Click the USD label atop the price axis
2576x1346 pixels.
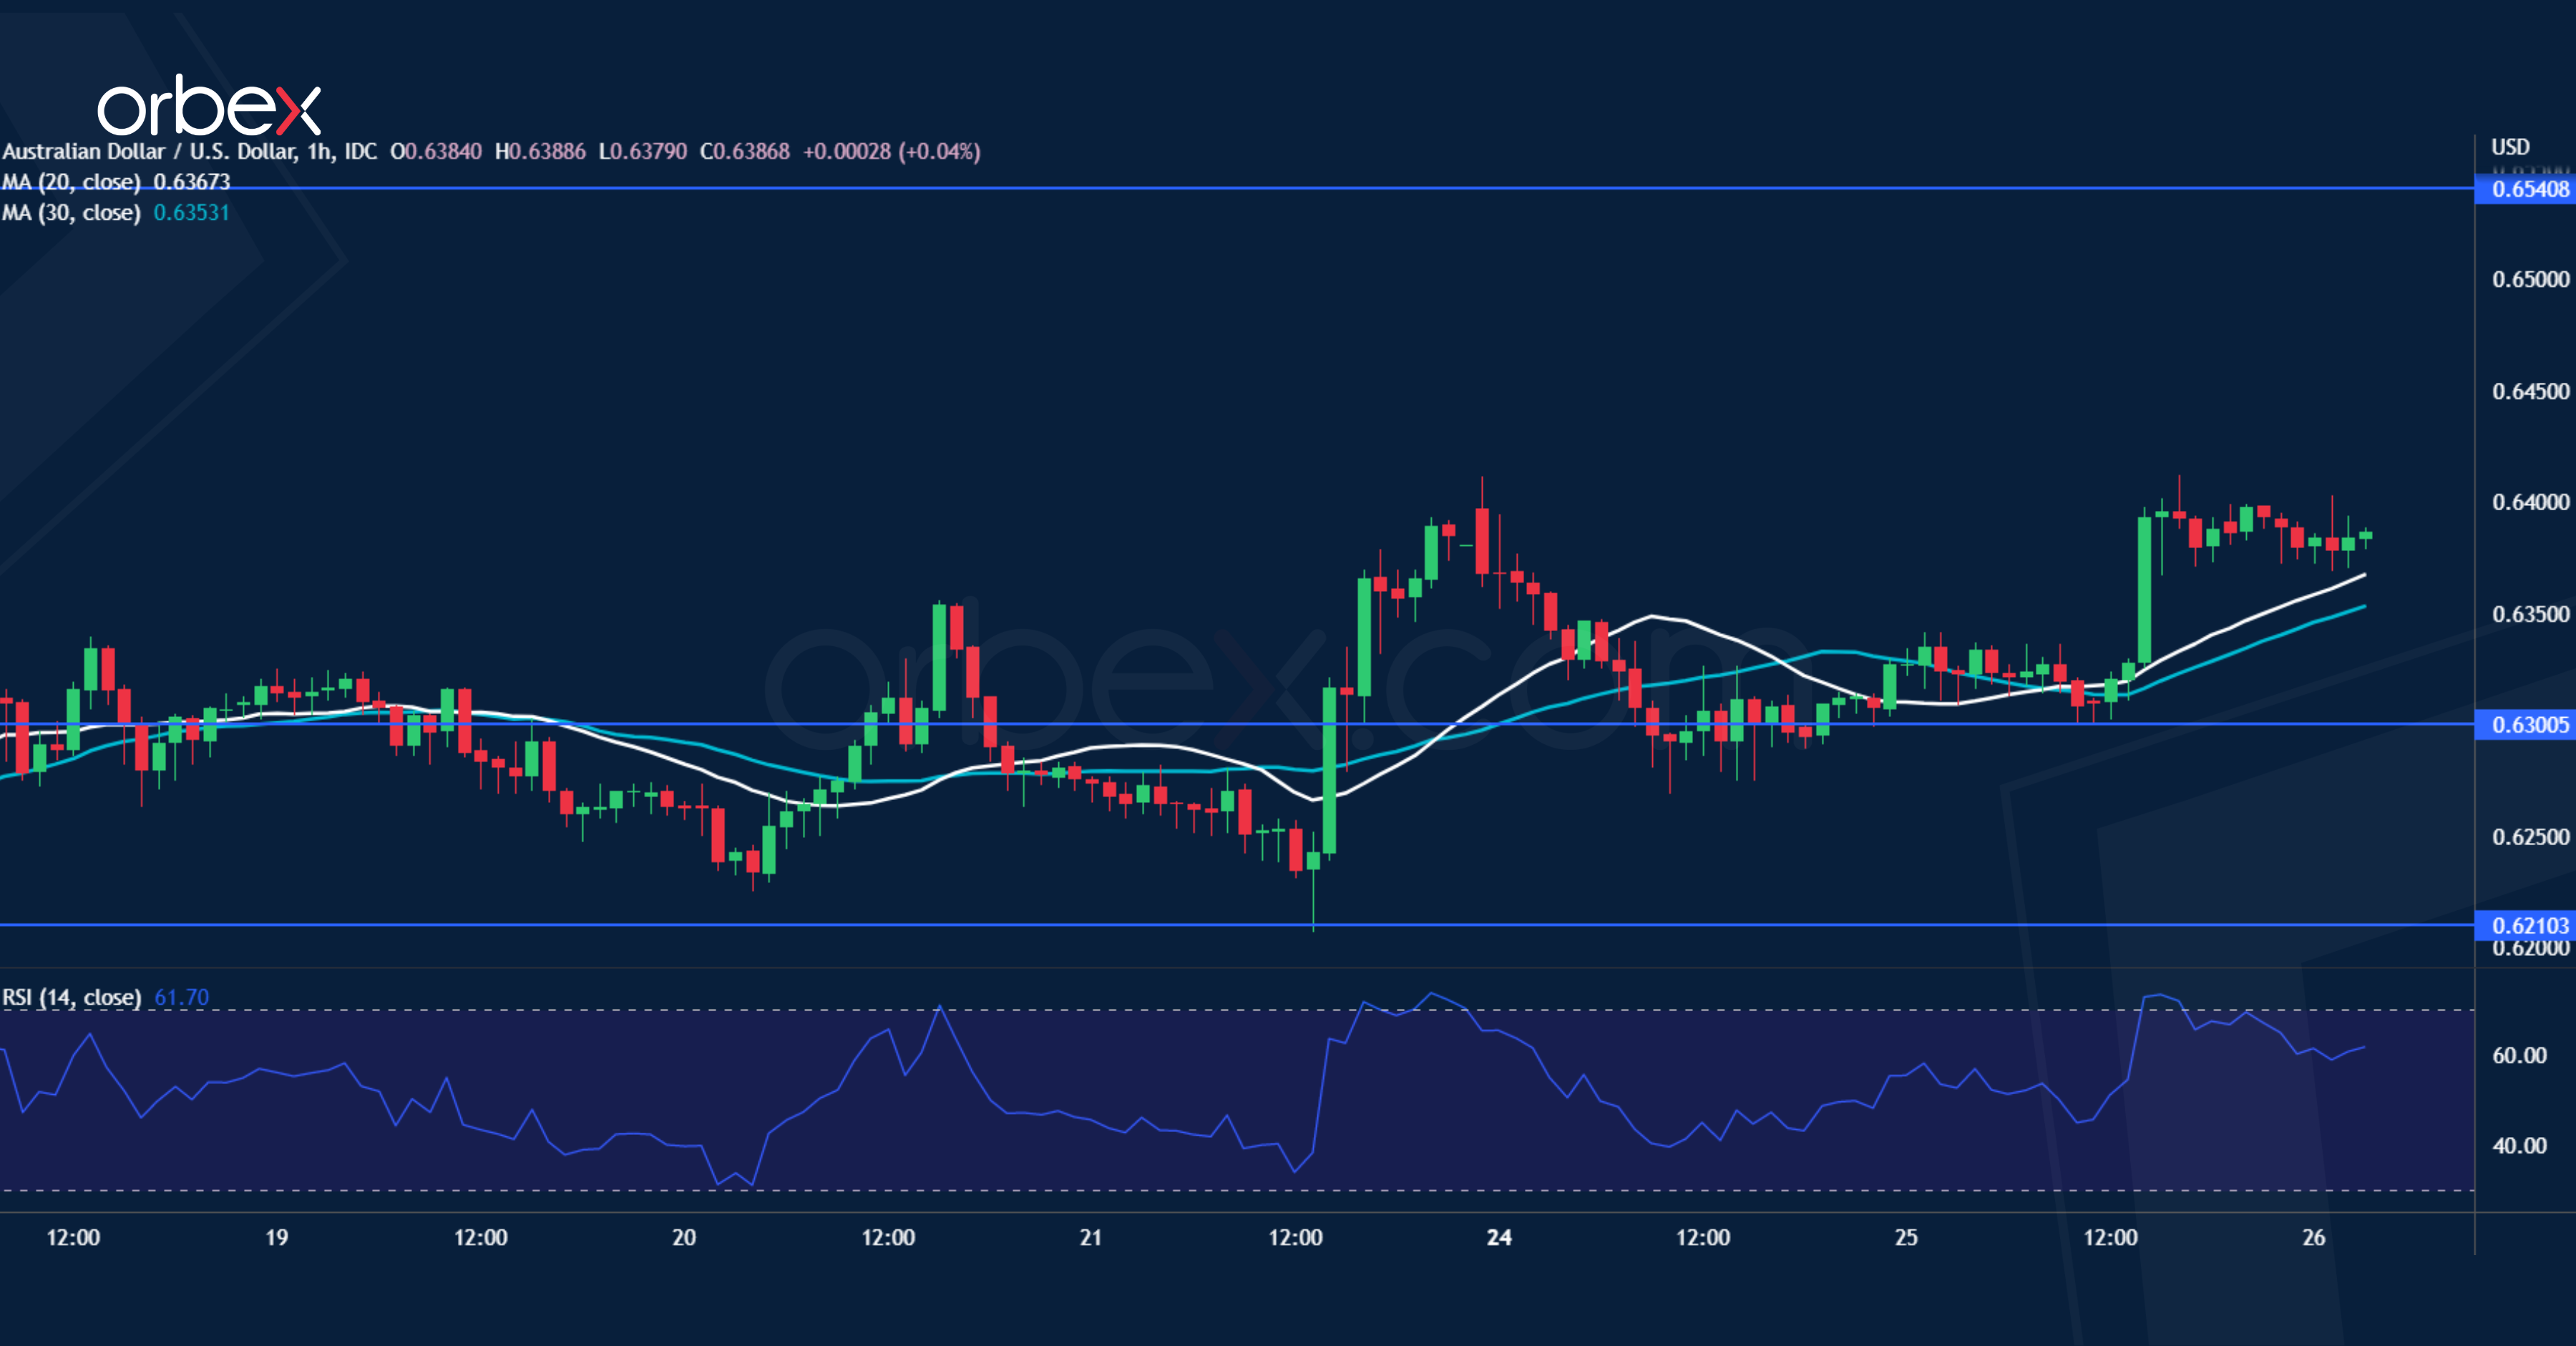coord(2510,147)
